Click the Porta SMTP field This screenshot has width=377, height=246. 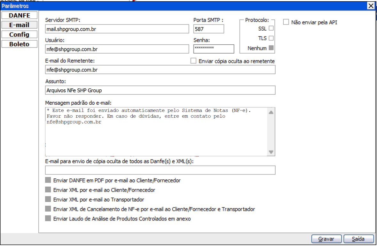[x=208, y=29]
